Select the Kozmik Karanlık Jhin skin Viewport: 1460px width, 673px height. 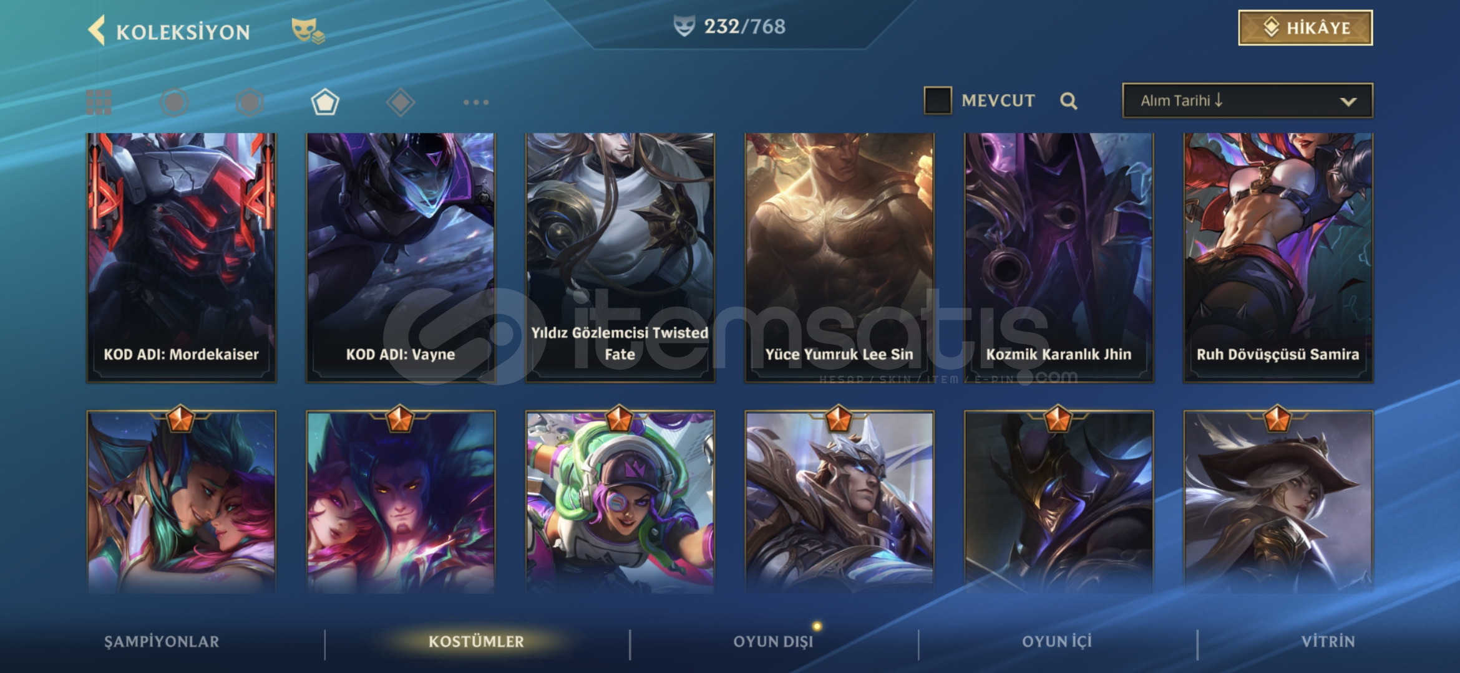click(x=1059, y=257)
